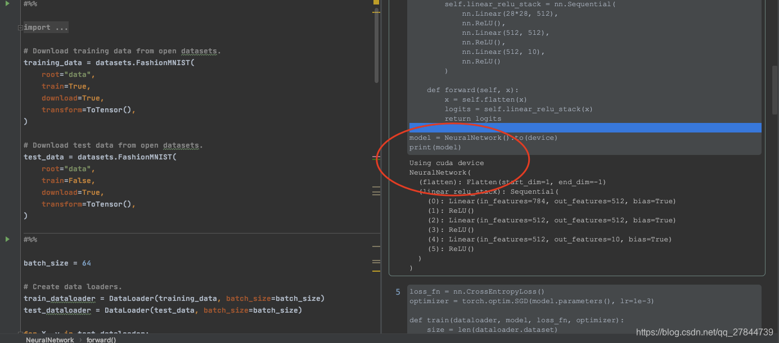Image resolution: width=779 pixels, height=343 pixels.
Task: Open the forward() breadcrumb
Action: [x=101, y=340]
